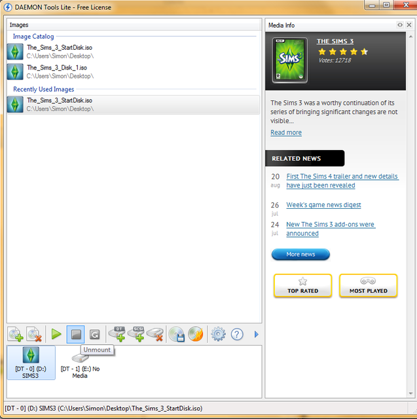Click the Unmount stop button
Screen dimensions: 417x419
click(75, 335)
